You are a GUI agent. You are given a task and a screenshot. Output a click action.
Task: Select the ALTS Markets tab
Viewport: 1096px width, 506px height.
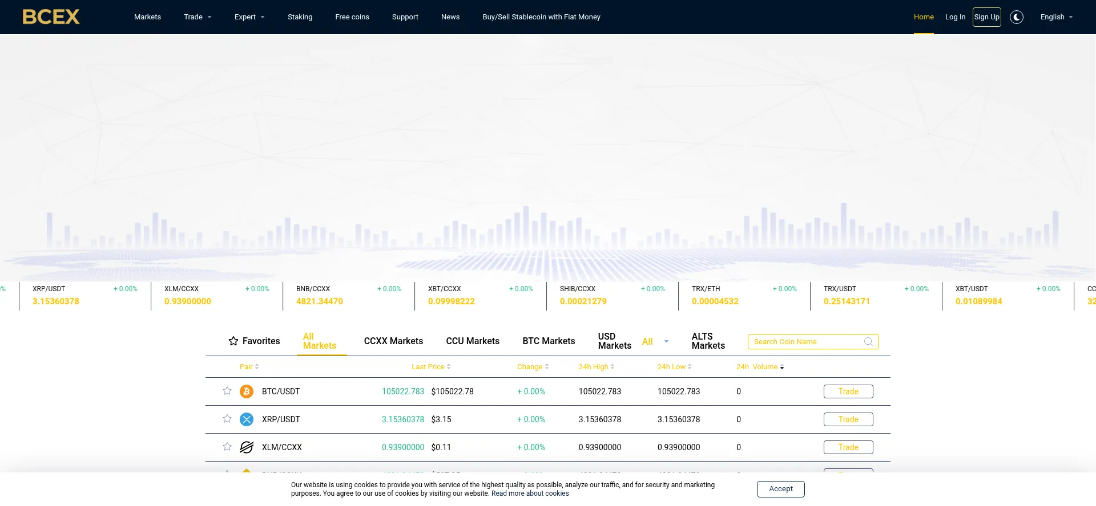click(708, 341)
